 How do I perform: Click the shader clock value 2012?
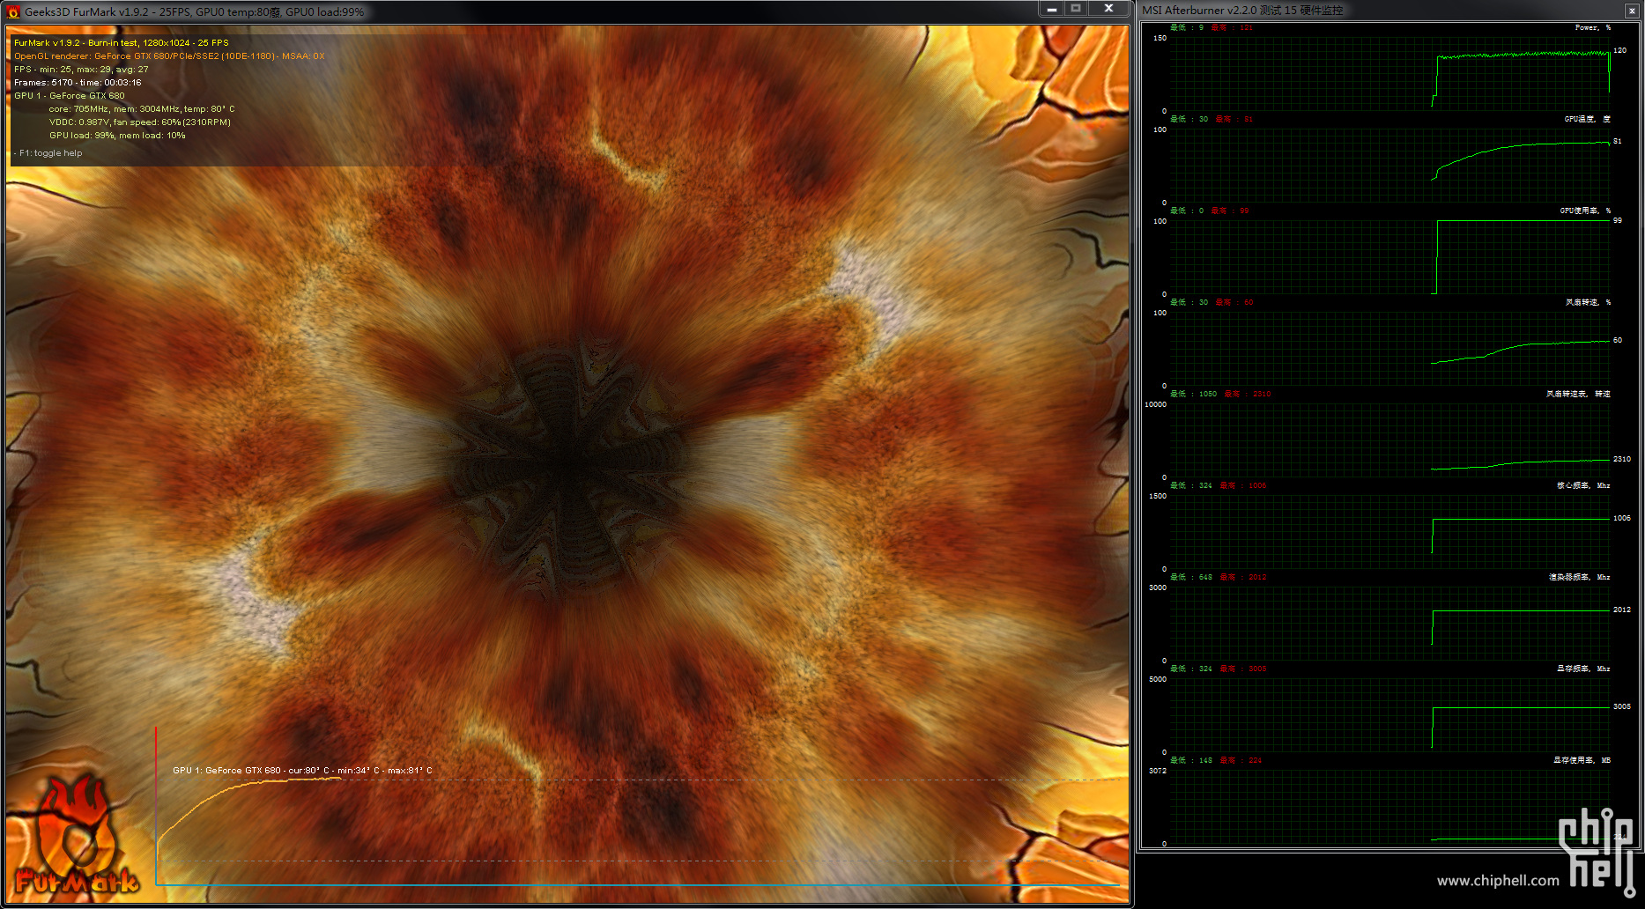coord(1621,610)
